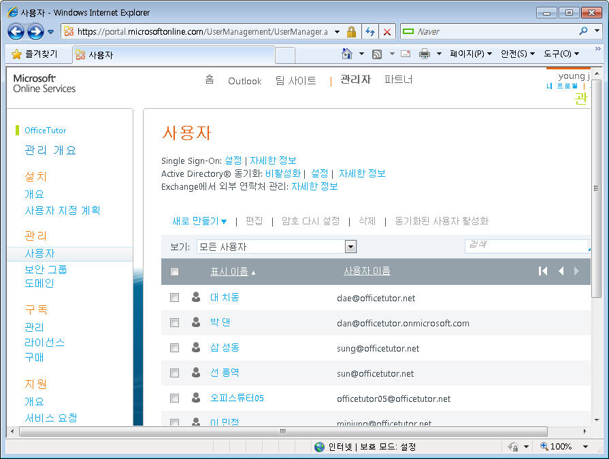The width and height of the screenshot is (609, 459).
Task: Click the Read Mail envelope icon
Action: point(406,54)
